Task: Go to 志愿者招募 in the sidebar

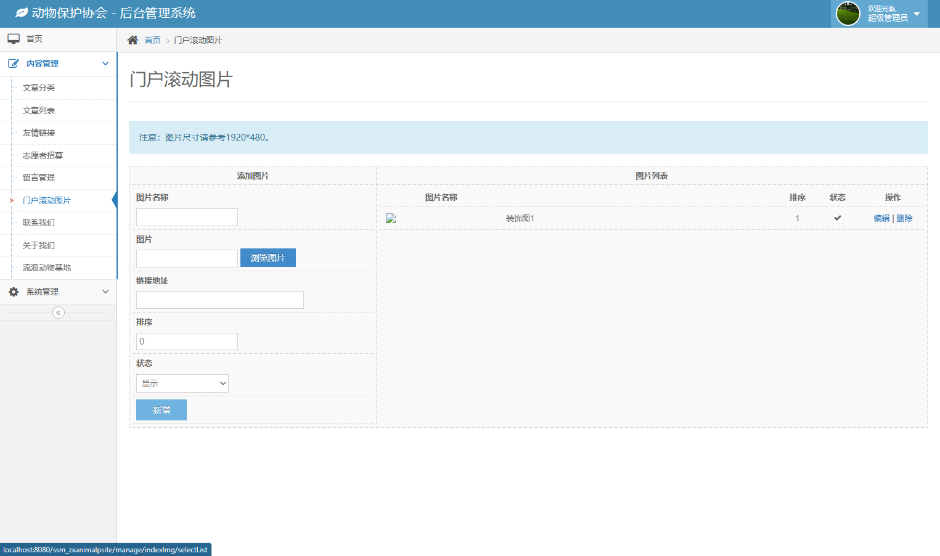Action: (x=43, y=155)
